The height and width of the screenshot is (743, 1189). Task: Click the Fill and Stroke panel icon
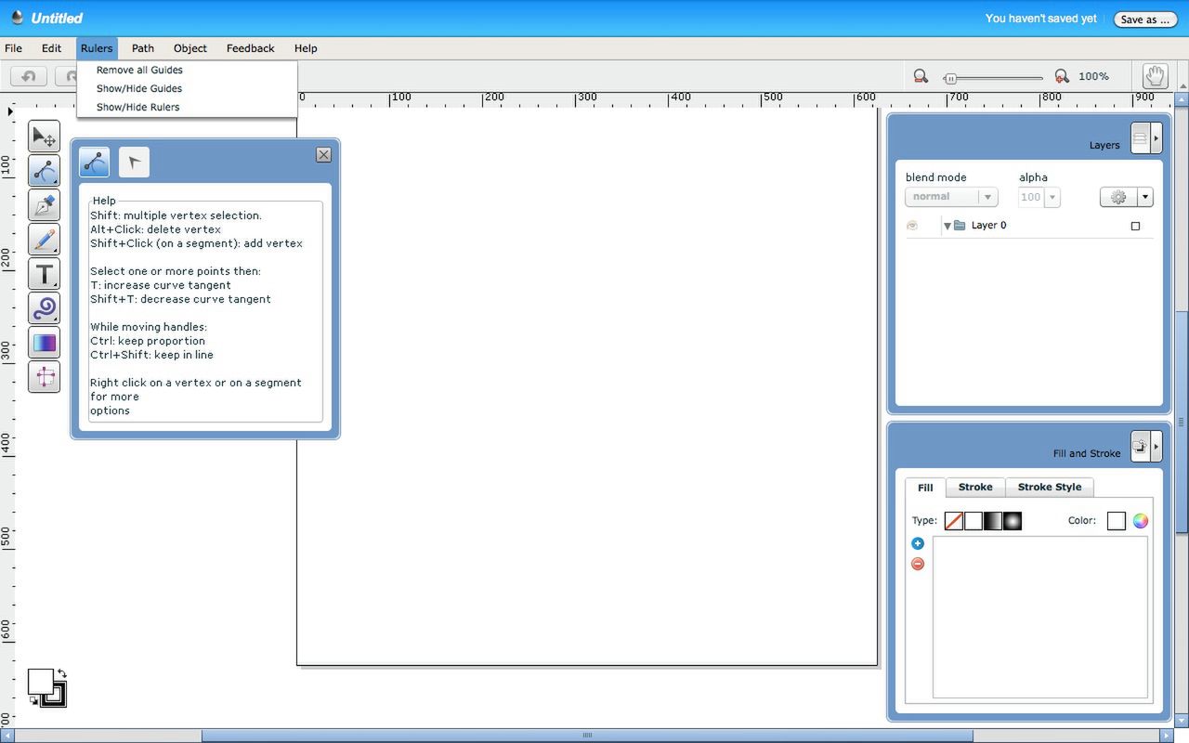(x=1140, y=447)
